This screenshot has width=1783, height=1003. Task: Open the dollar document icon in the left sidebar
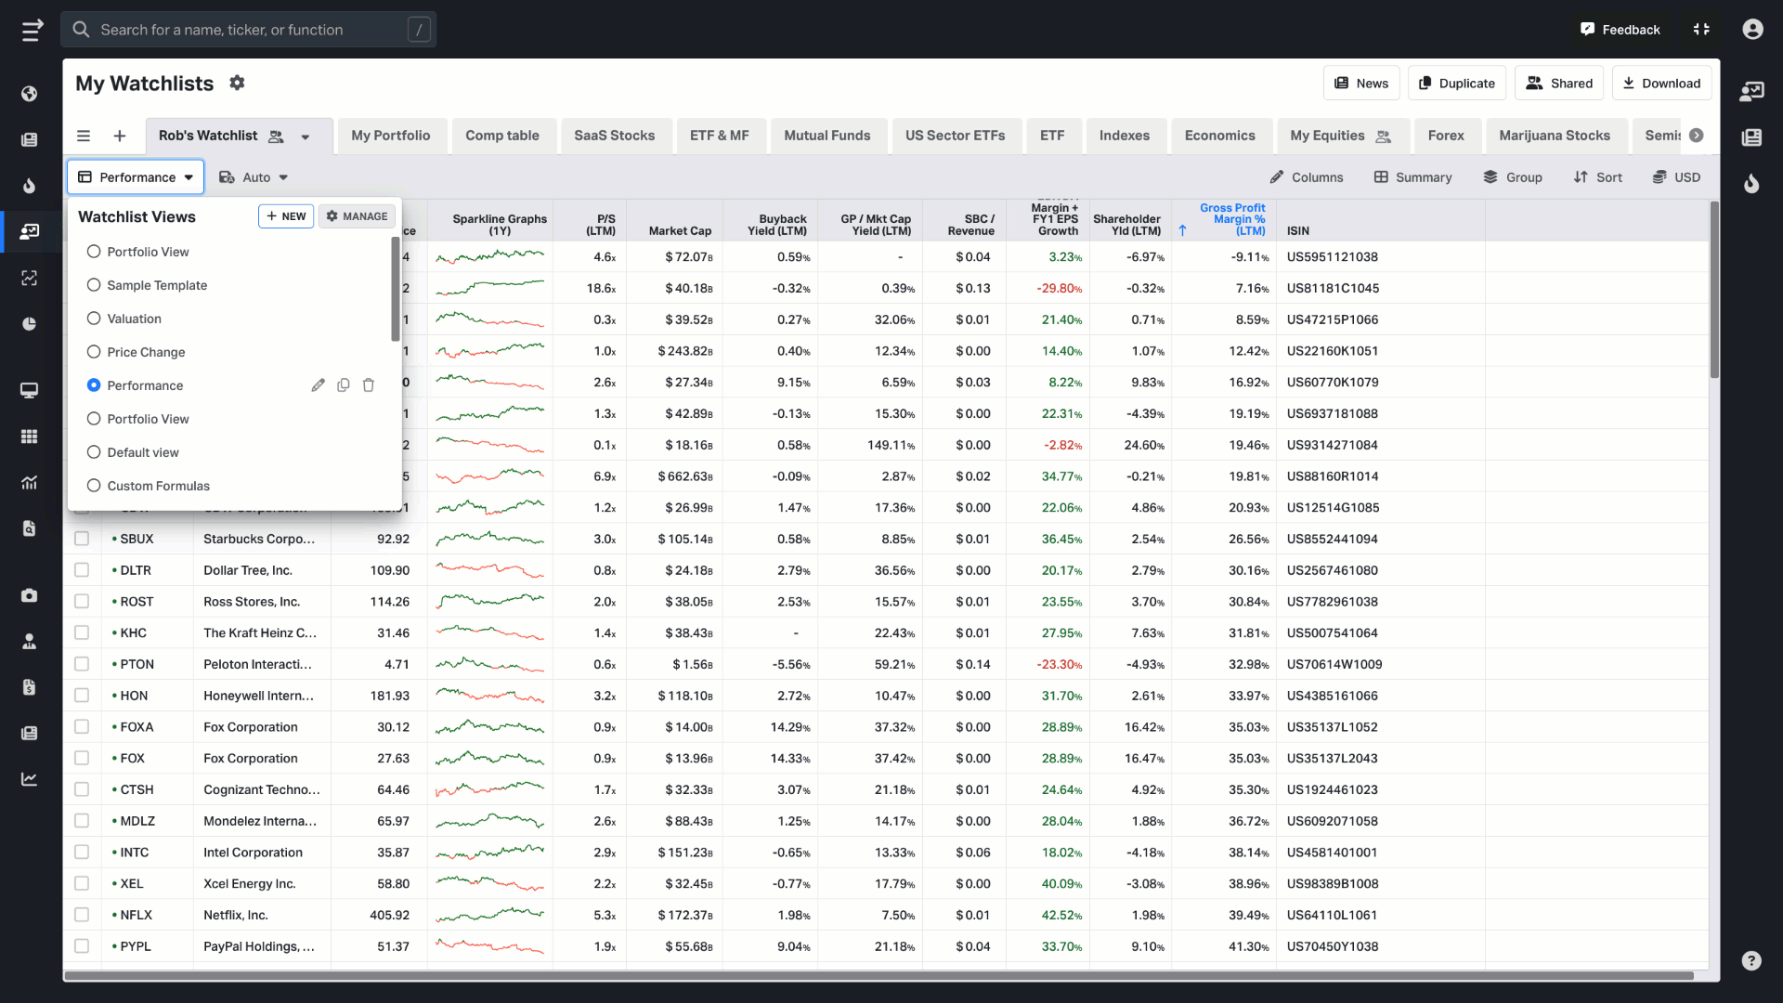tap(30, 687)
